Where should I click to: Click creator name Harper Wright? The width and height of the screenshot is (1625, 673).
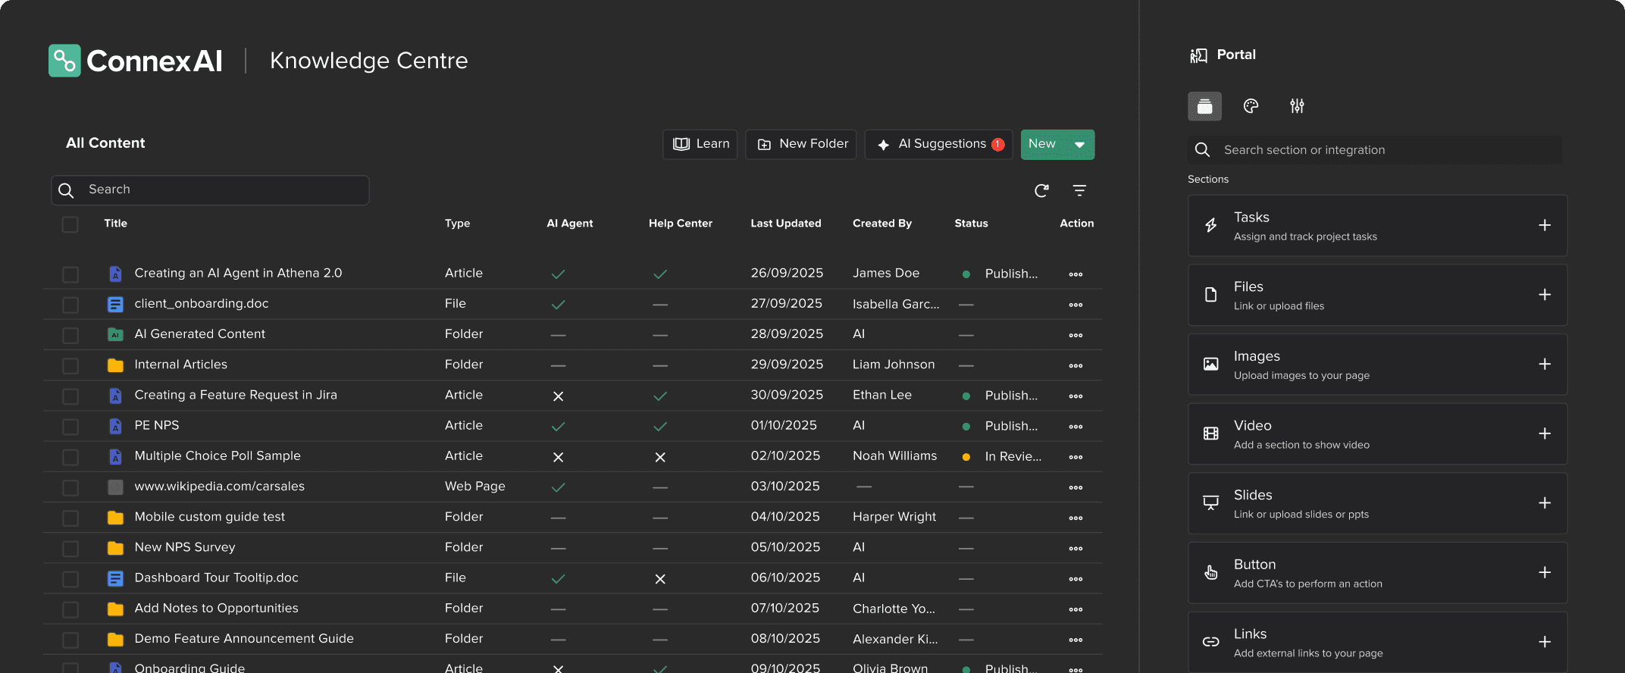(894, 517)
